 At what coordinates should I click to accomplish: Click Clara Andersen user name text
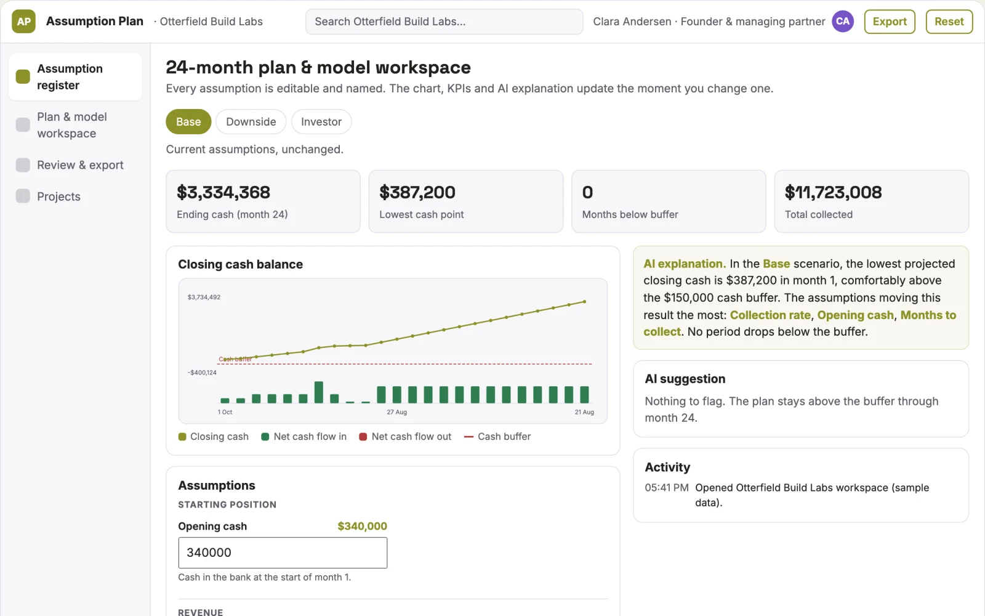tap(632, 22)
